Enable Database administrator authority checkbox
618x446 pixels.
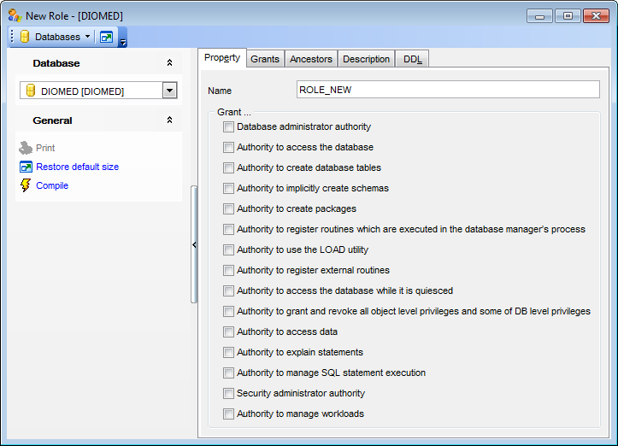[228, 126]
